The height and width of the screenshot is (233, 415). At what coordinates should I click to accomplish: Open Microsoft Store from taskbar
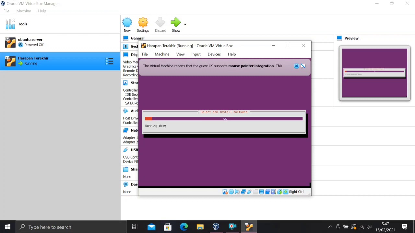[168, 227]
